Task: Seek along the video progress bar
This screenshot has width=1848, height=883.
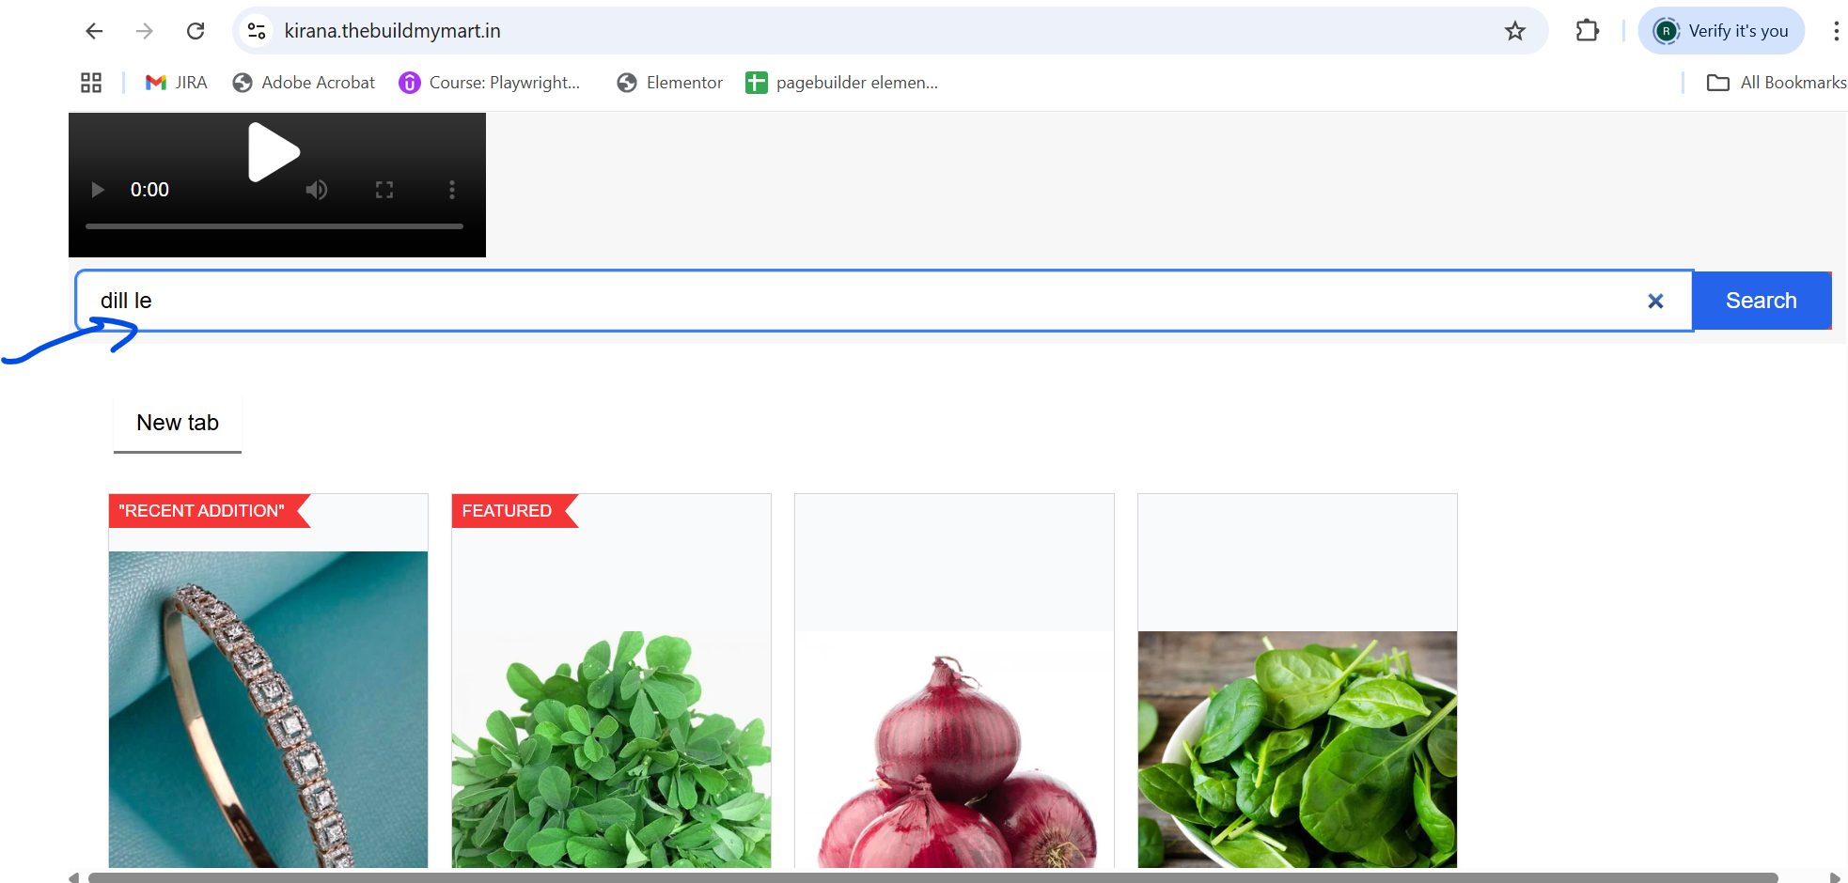Action: [274, 226]
